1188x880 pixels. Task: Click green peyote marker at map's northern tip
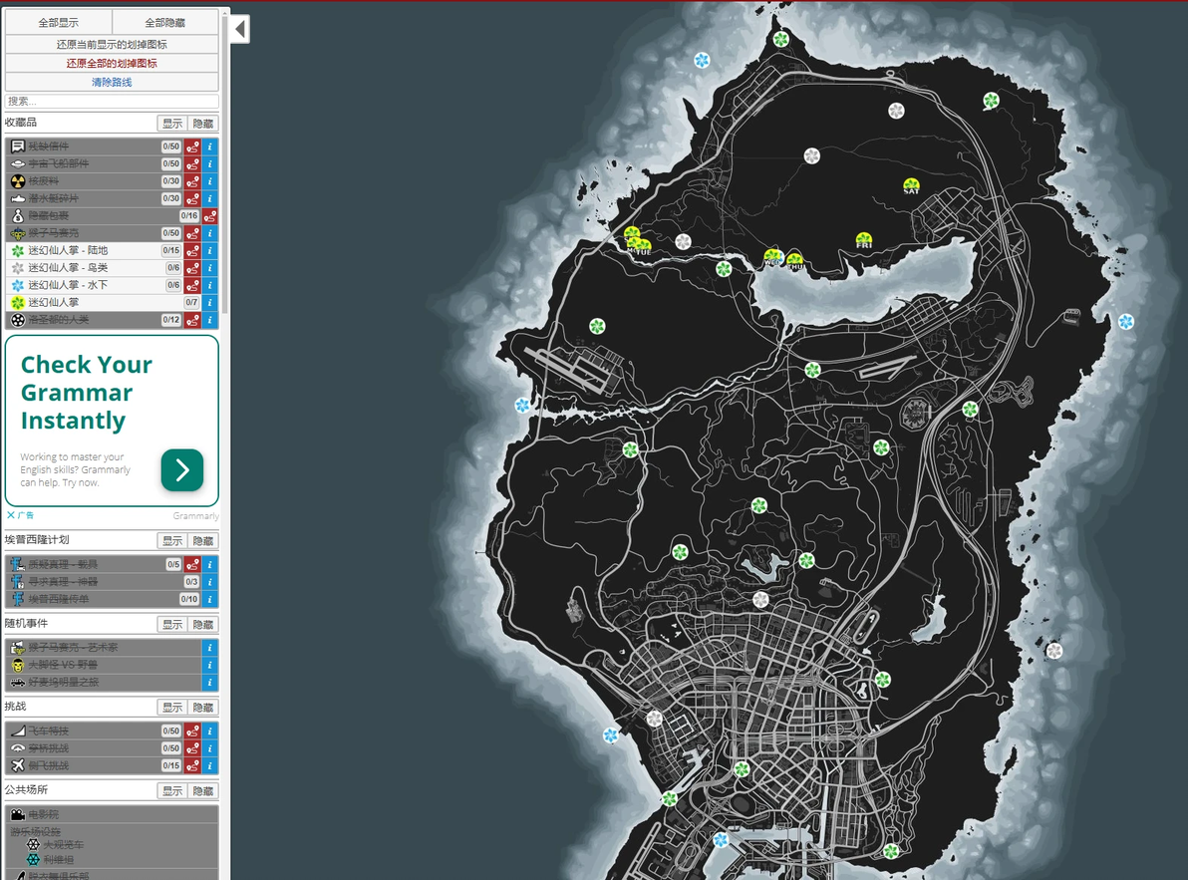point(781,39)
